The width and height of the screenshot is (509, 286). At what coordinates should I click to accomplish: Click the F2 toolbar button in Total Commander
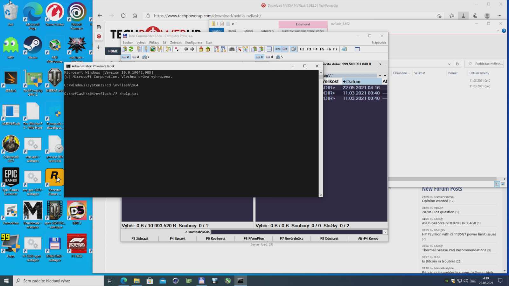click(x=302, y=49)
